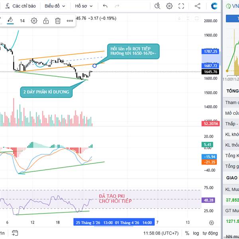Open the go-to-date calendar icon
The image size is (239, 239).
pyautogui.click(x=15, y=233)
